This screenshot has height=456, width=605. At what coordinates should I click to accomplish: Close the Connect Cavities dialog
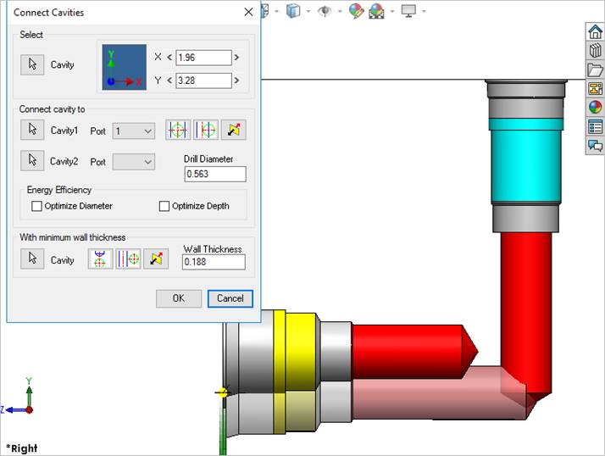point(248,12)
